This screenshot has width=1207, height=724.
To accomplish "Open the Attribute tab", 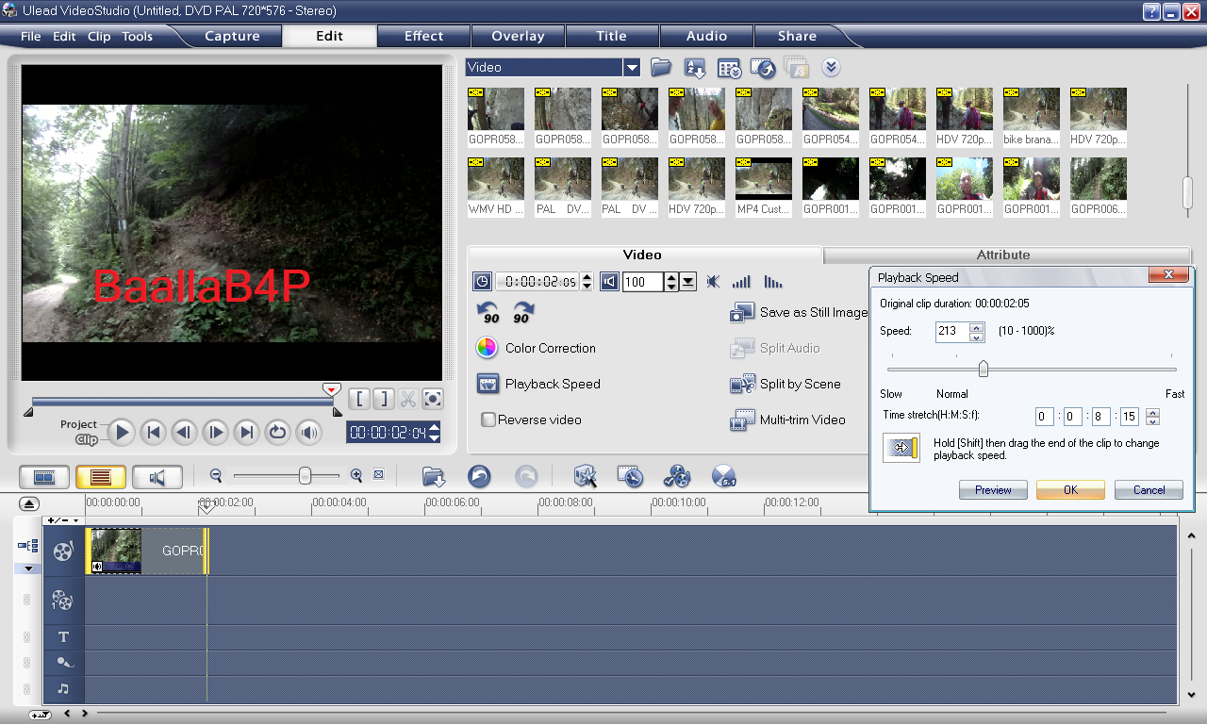I will 1003,255.
